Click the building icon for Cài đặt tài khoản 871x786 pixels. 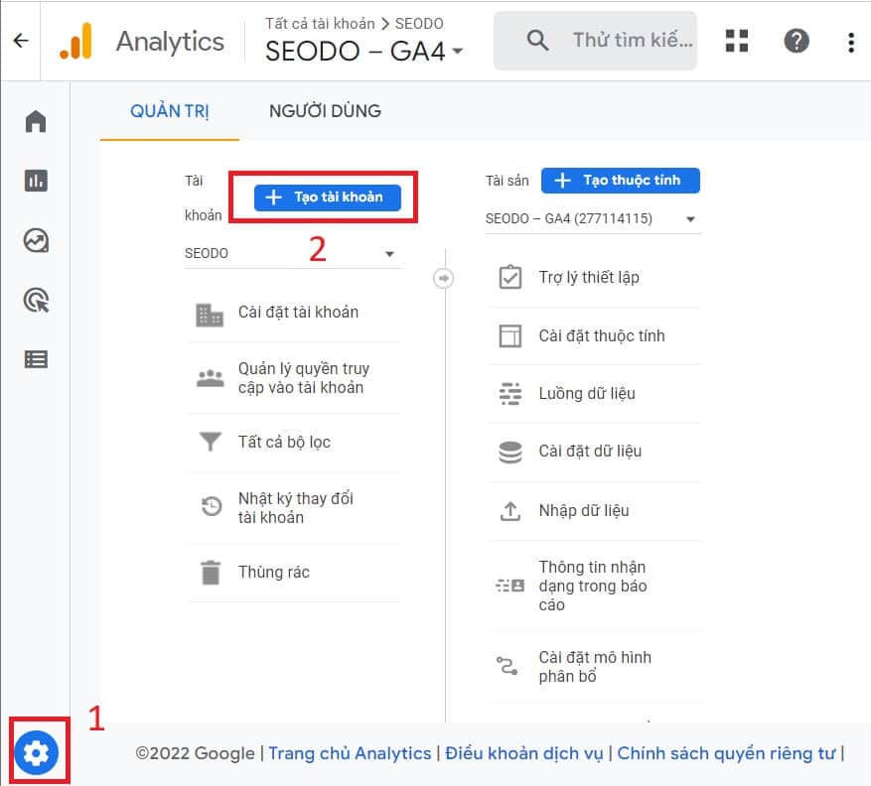210,315
